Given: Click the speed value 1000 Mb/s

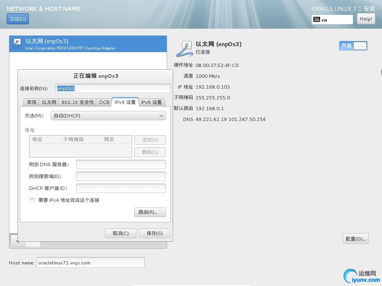Looking at the screenshot, I should [x=208, y=76].
